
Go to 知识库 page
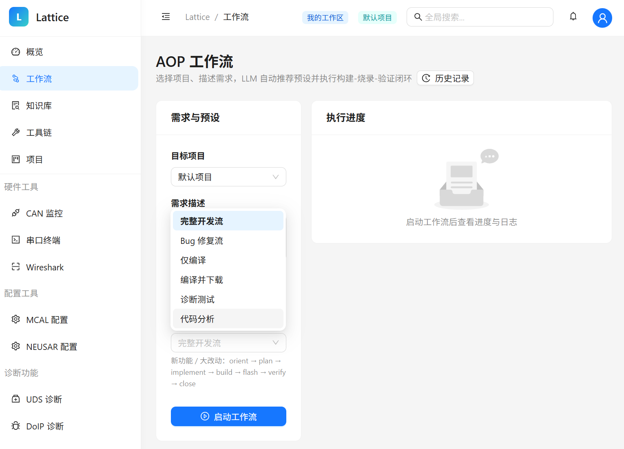69,106
